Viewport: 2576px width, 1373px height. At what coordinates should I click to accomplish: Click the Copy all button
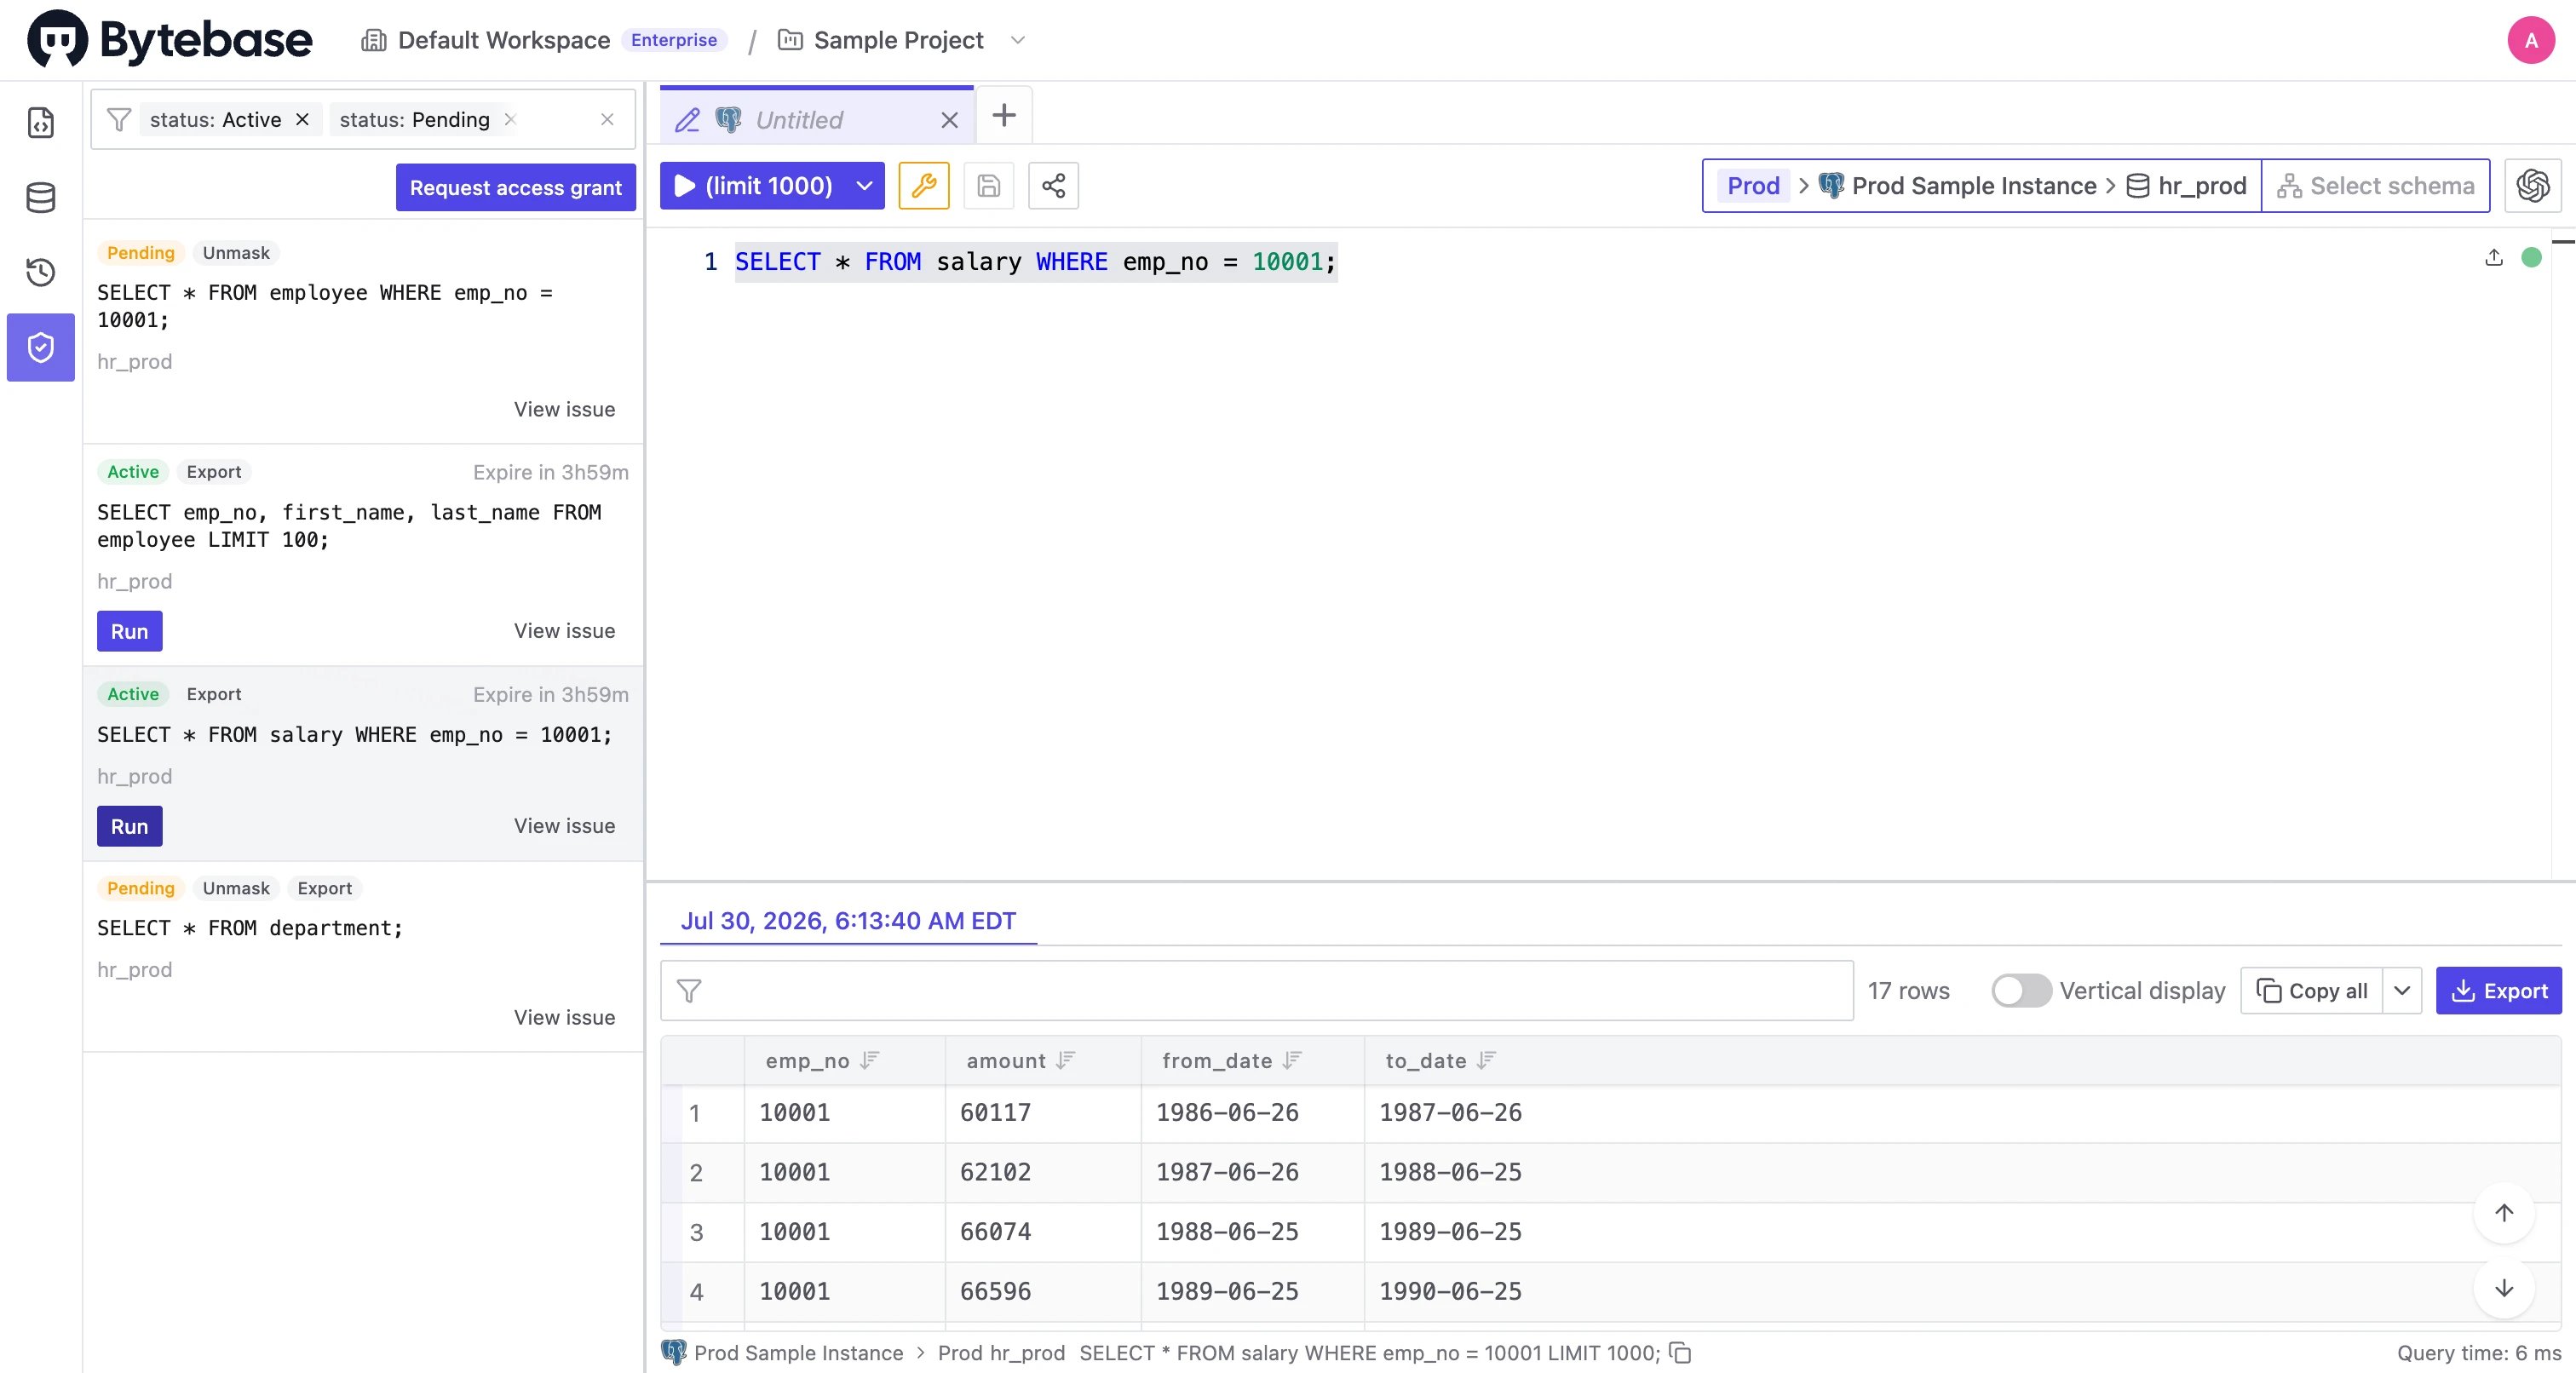[2312, 991]
